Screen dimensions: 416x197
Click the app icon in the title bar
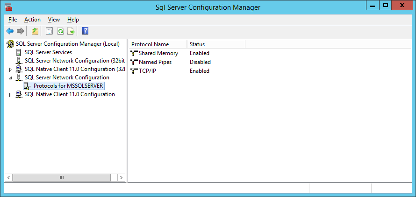tap(8, 7)
